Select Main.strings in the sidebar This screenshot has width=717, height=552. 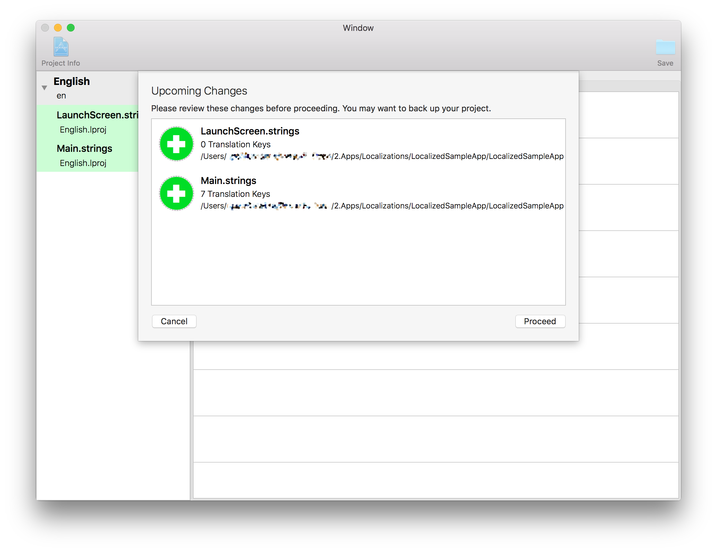tap(84, 149)
